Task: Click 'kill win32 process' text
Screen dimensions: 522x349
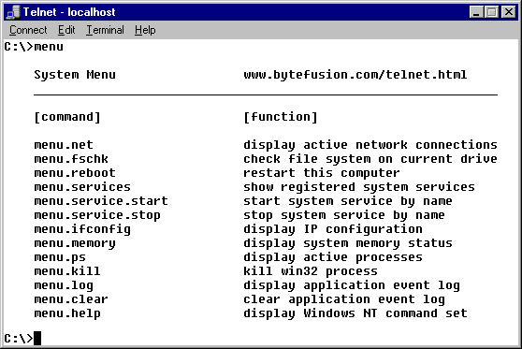Action: [311, 271]
